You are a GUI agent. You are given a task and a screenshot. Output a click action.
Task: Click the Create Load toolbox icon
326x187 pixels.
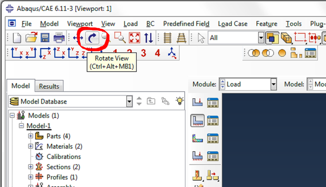(x=197, y=102)
